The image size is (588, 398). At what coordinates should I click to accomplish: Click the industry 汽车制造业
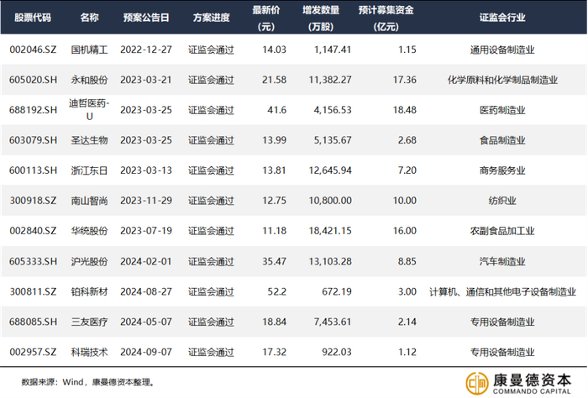click(502, 261)
